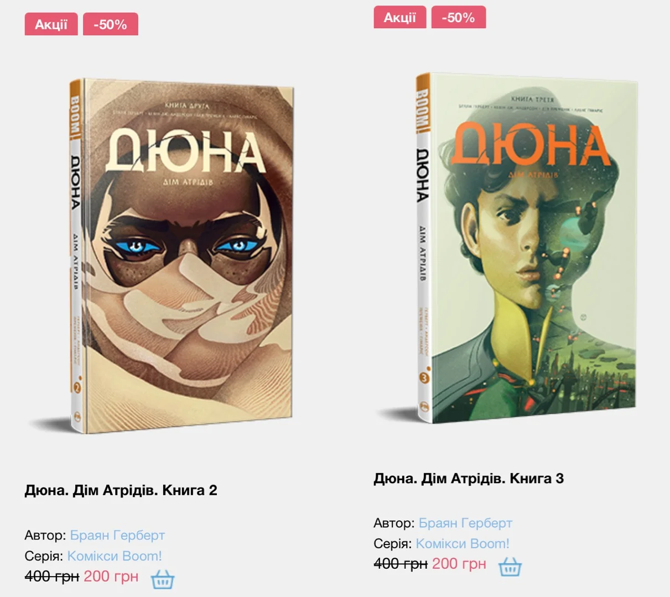The height and width of the screenshot is (597, 670).
Task: Follow the Браян Герберт link under Книга 3
Action: pos(465,523)
